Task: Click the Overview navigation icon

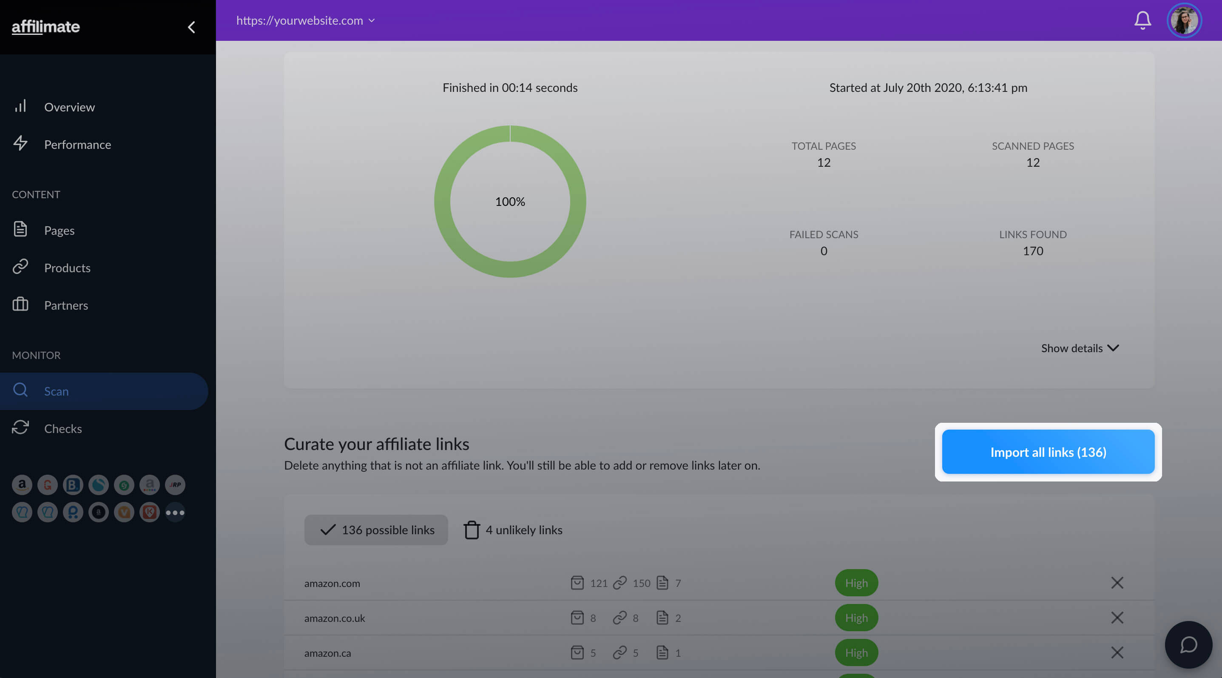Action: click(19, 106)
